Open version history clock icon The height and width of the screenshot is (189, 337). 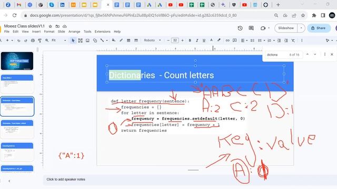pyautogui.click(x=240, y=28)
